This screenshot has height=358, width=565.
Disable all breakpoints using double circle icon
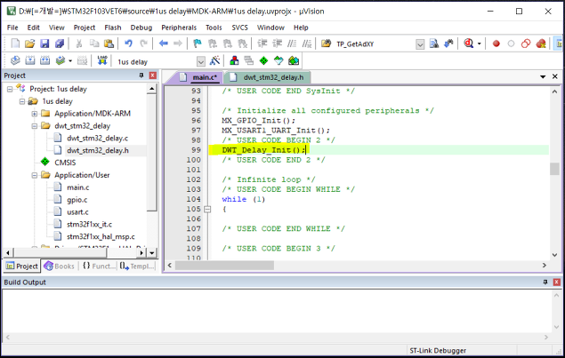[526, 44]
